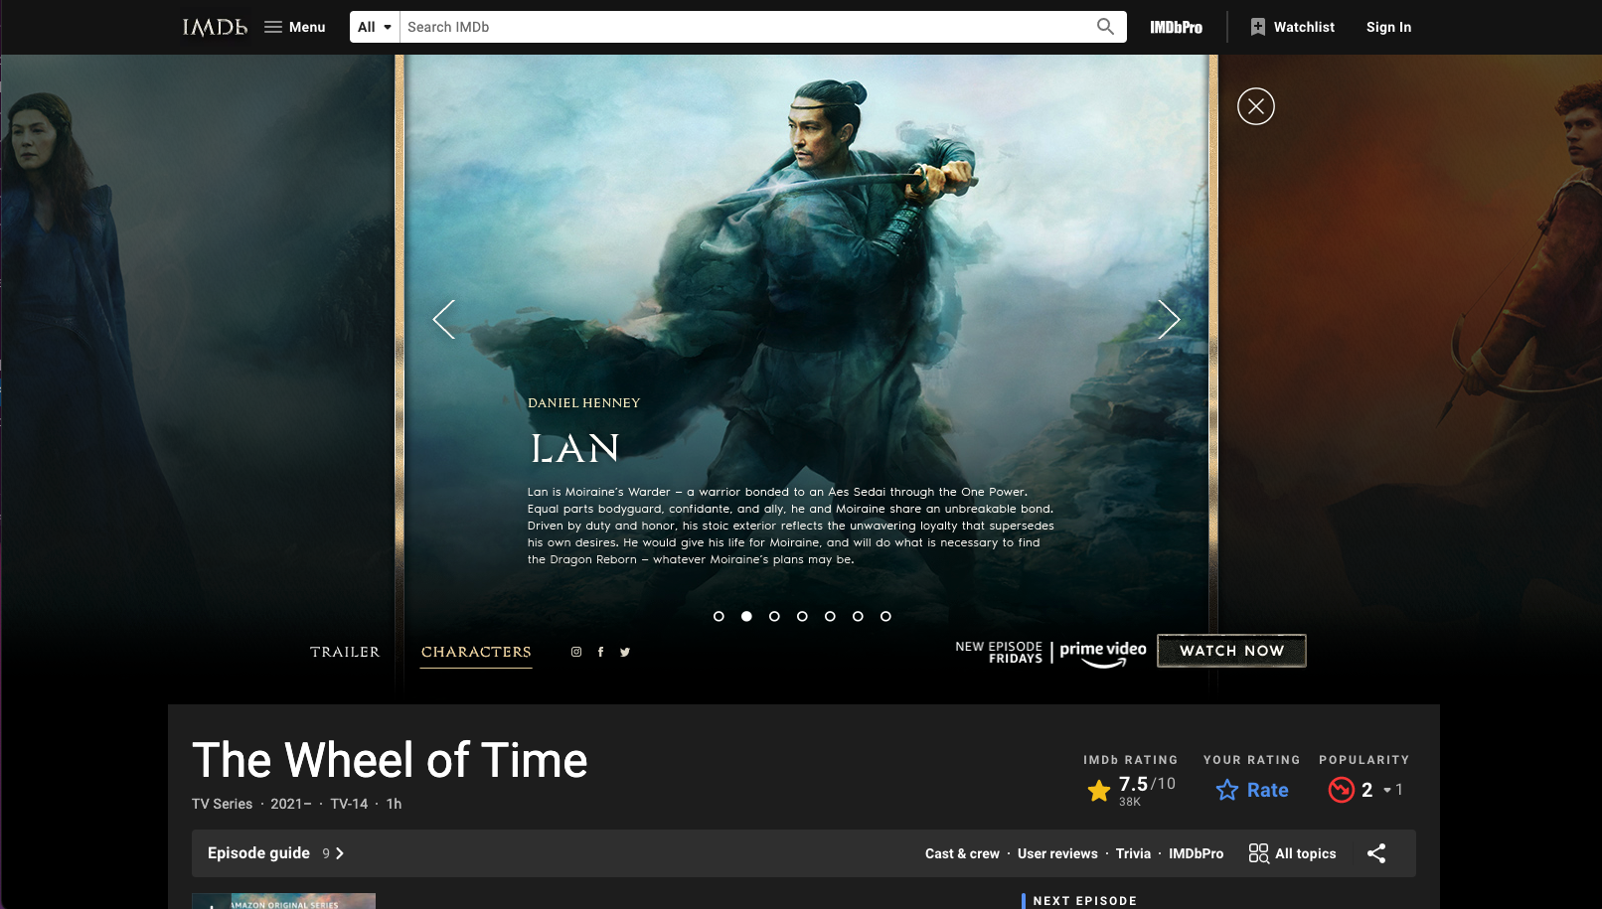The image size is (1602, 909).
Task: Open the Facebook icon link
Action: coord(600,652)
